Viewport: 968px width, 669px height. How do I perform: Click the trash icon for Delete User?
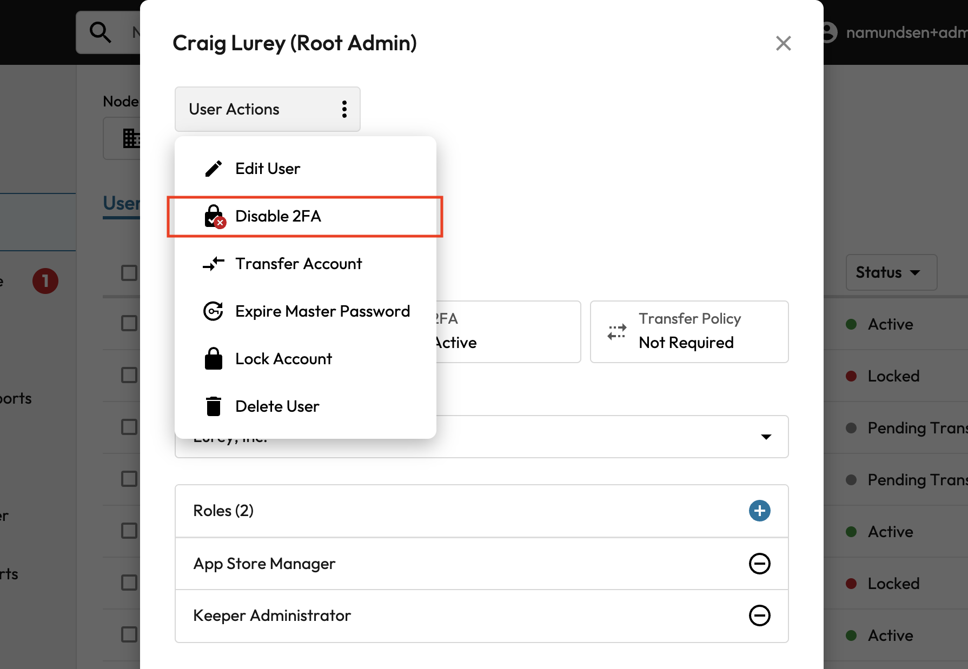click(x=214, y=406)
